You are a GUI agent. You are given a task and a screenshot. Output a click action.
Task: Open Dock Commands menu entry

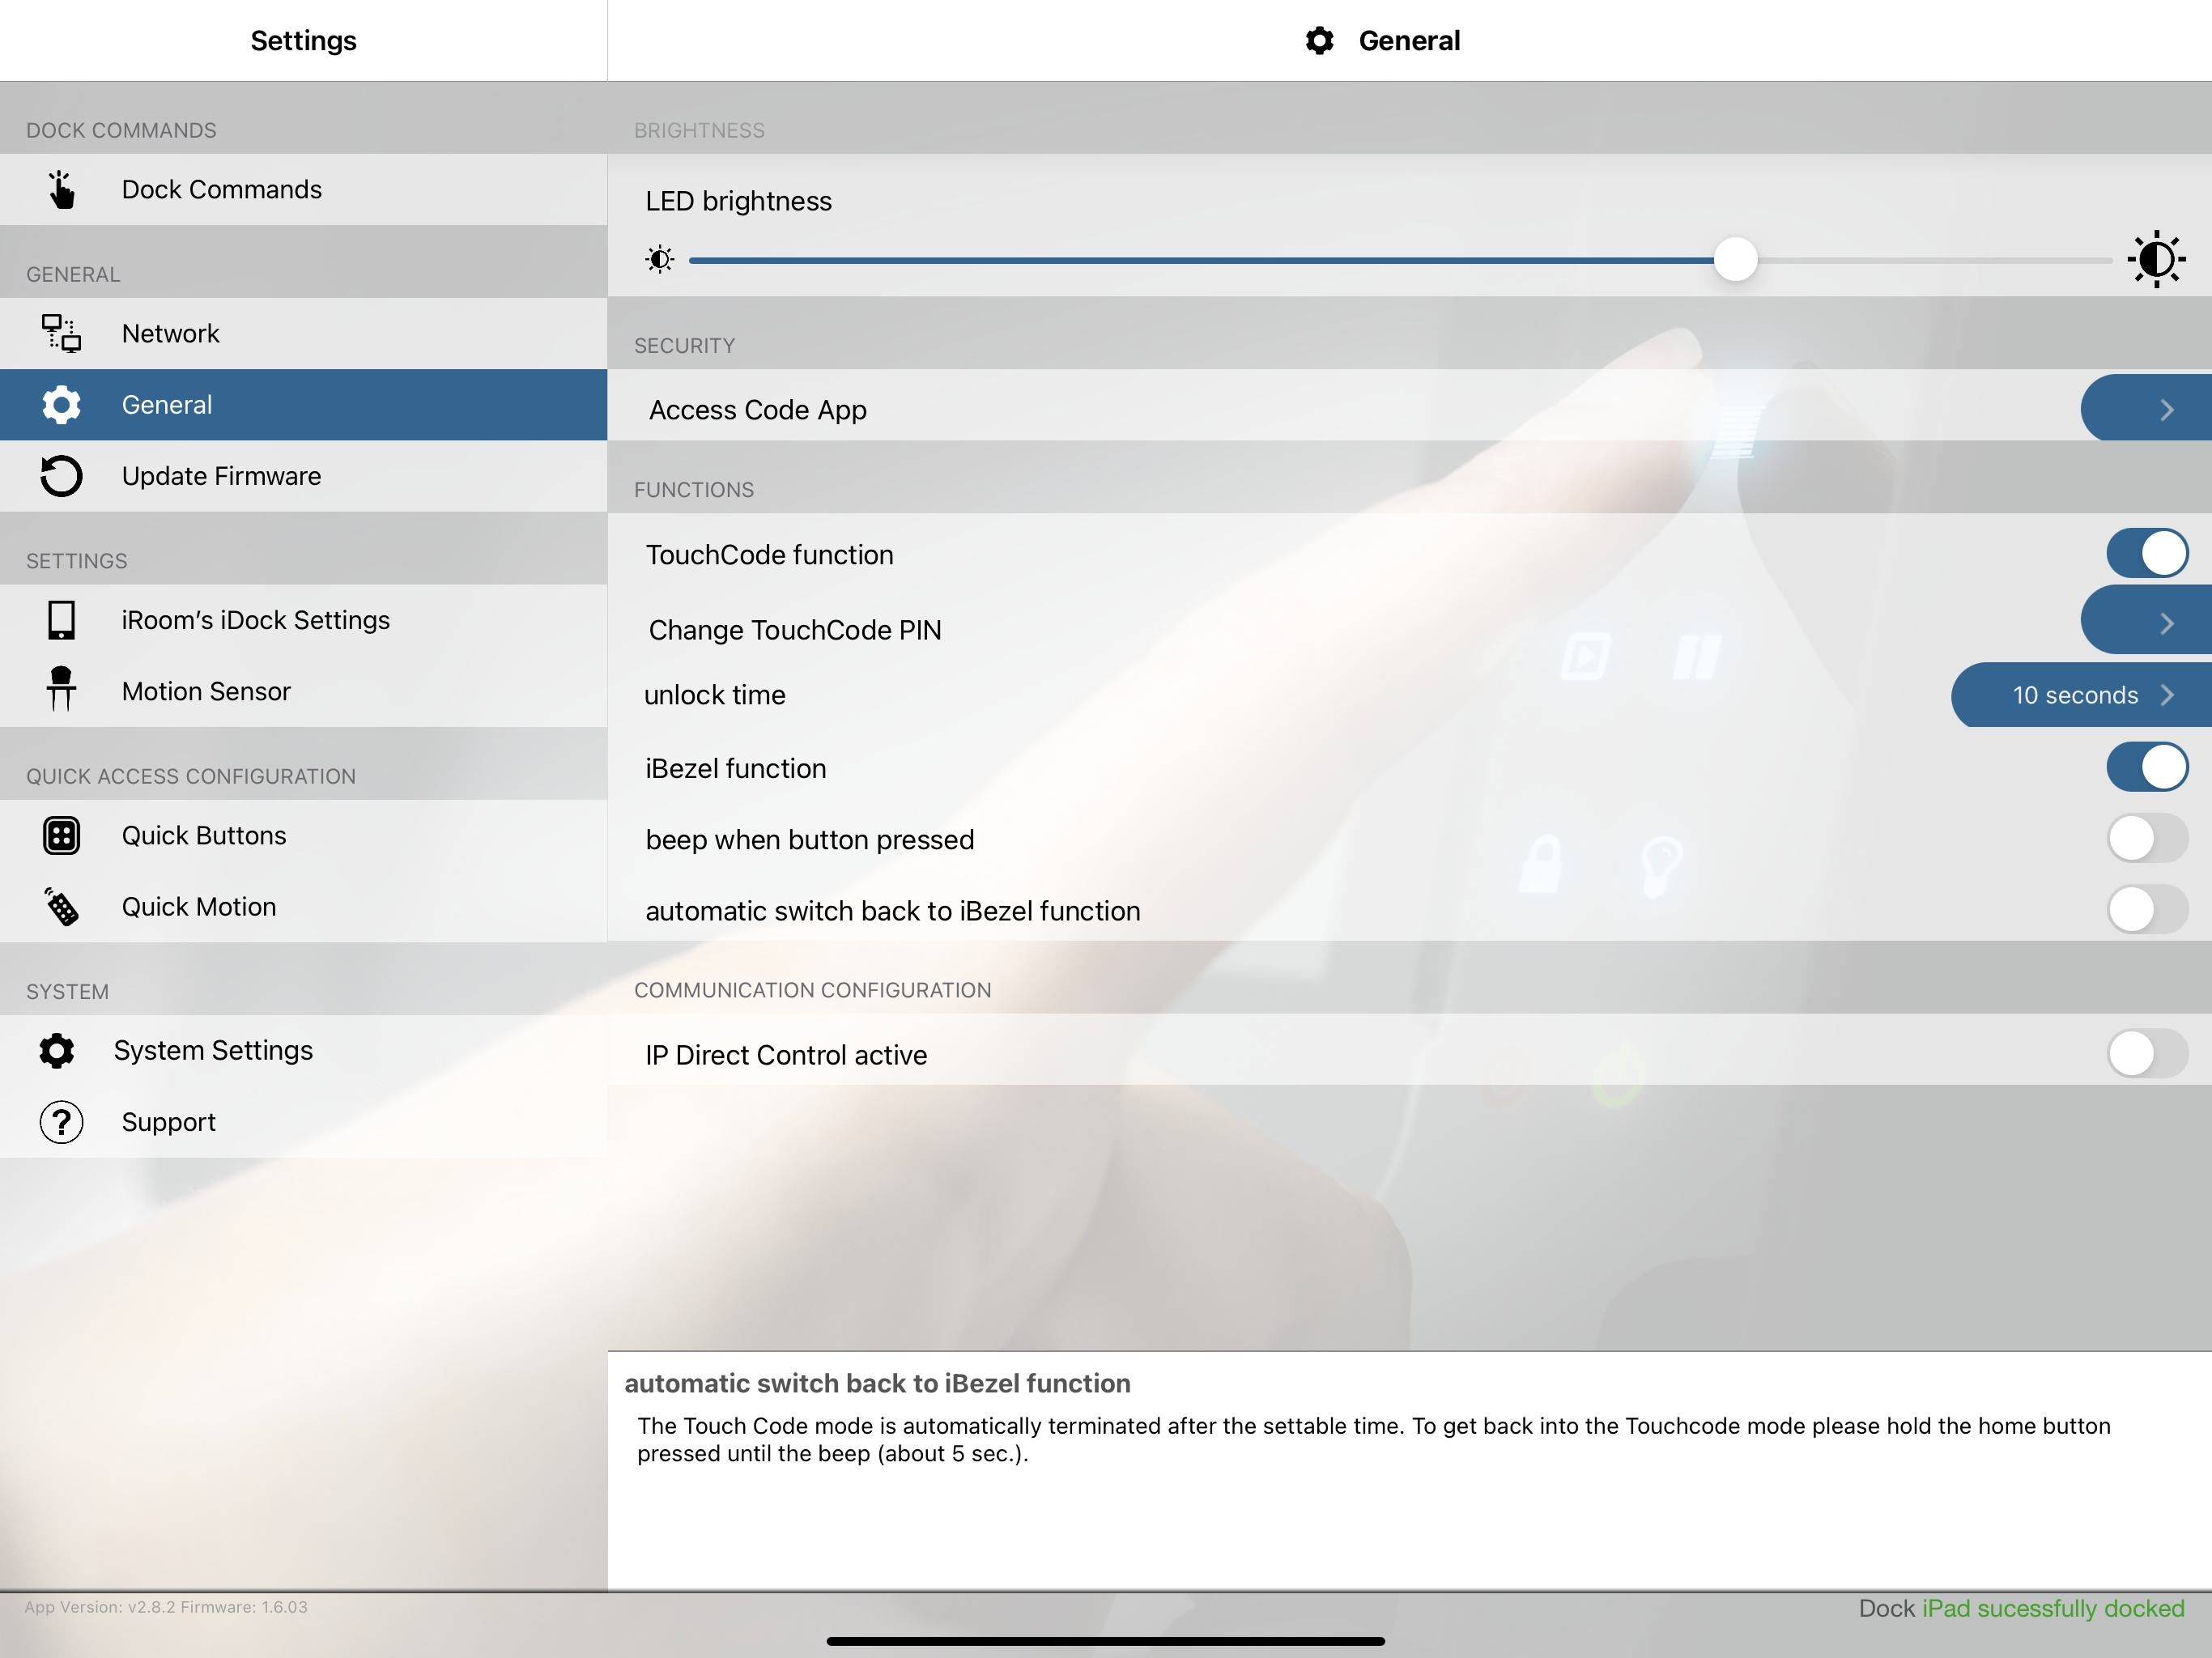303,189
